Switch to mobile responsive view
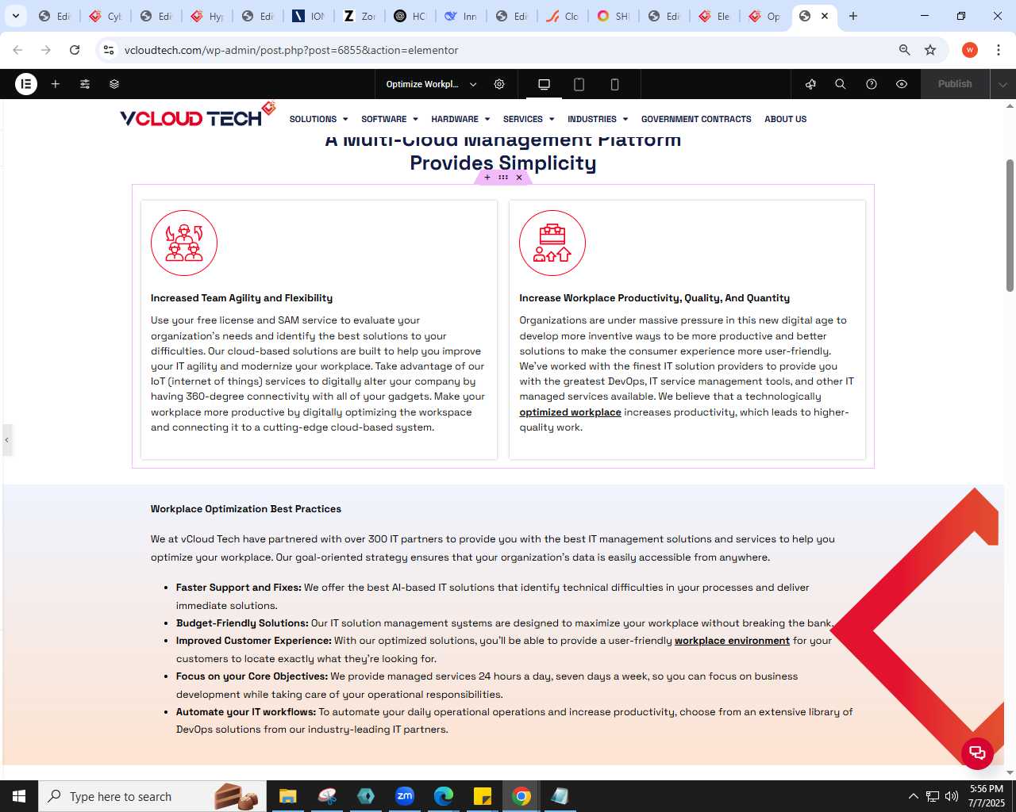Screen dimensions: 1016x812 coord(614,84)
